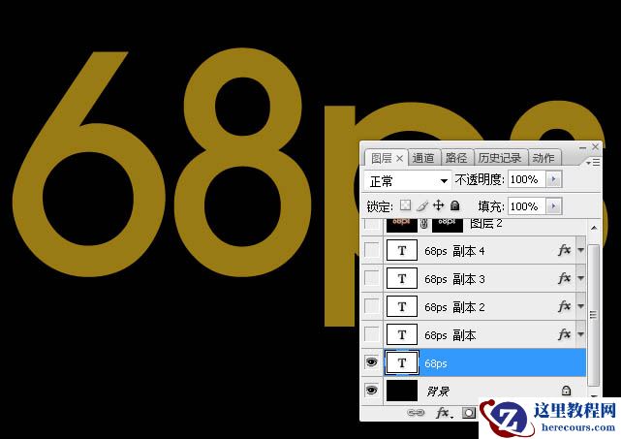Screen dimensions: 621x439
Task: Expand effects arrow on 68ps 副本 4
Action: point(581,250)
